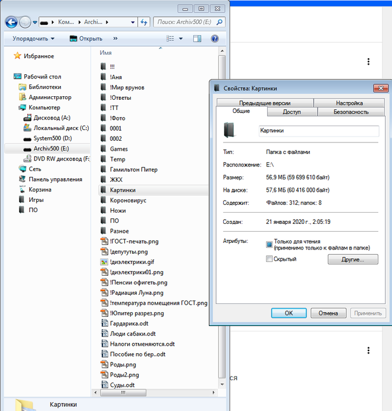Select the DVD RW дисковод drive icon

click(x=27, y=159)
